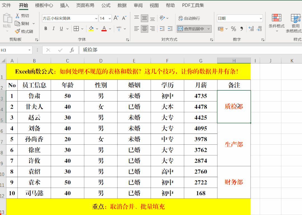Toggle Middle Align
The height and width of the screenshot is (215, 302).
(x=145, y=18)
